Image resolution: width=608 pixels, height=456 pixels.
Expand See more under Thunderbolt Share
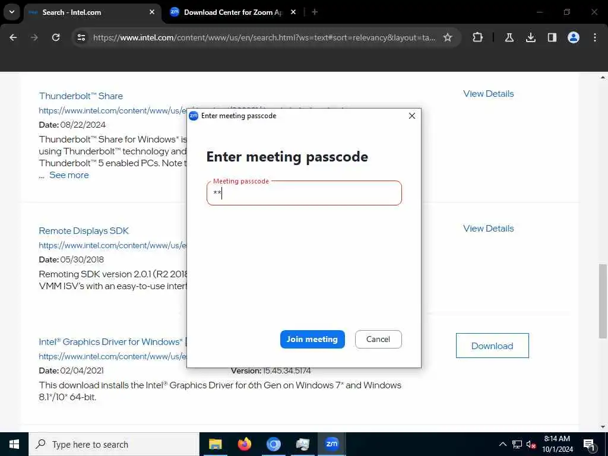(x=69, y=175)
